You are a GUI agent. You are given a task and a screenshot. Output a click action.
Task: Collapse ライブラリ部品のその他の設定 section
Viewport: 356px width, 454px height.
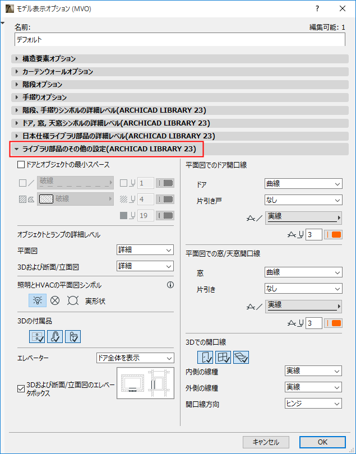pyautogui.click(x=179, y=149)
